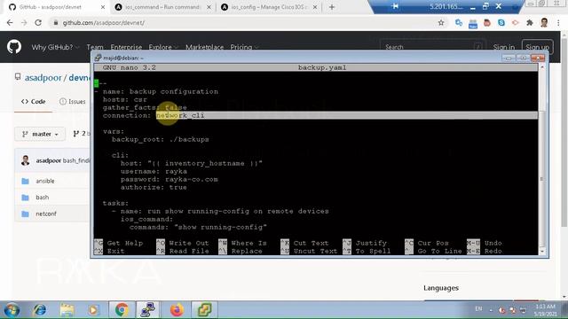The width and height of the screenshot is (568, 319).
Task: Open the asadpoor owner link
Action: 43,78
